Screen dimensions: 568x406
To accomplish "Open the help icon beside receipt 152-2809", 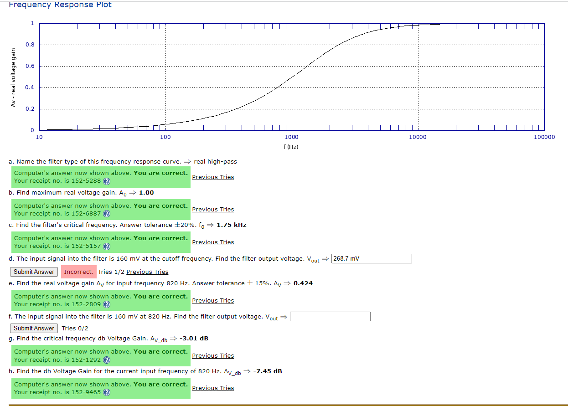I will [x=106, y=304].
